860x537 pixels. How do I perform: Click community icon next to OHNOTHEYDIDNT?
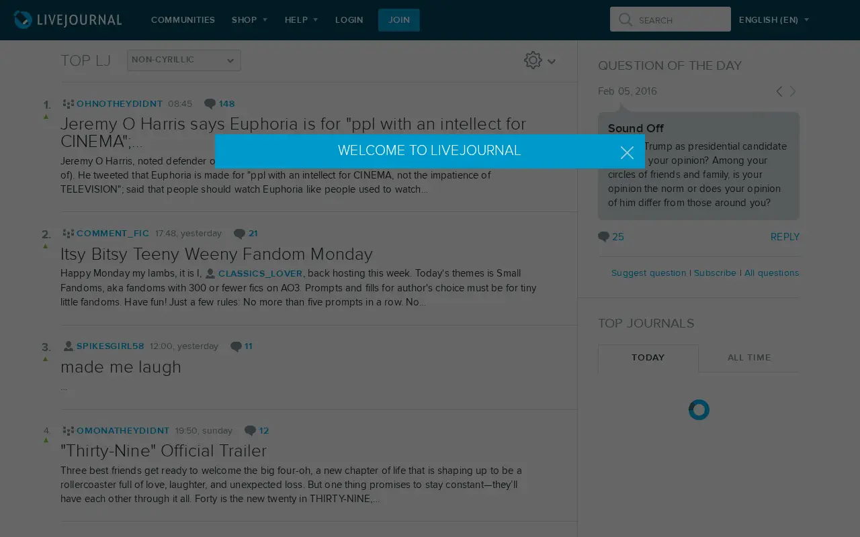pyautogui.click(x=68, y=104)
